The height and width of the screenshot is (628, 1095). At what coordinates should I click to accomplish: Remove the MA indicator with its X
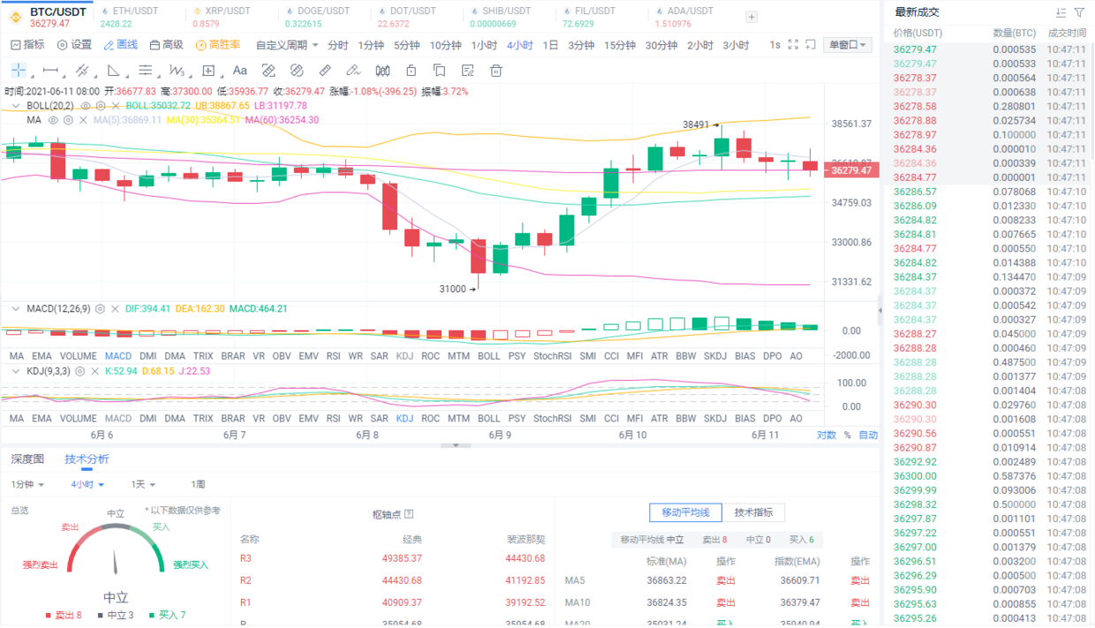tap(83, 120)
